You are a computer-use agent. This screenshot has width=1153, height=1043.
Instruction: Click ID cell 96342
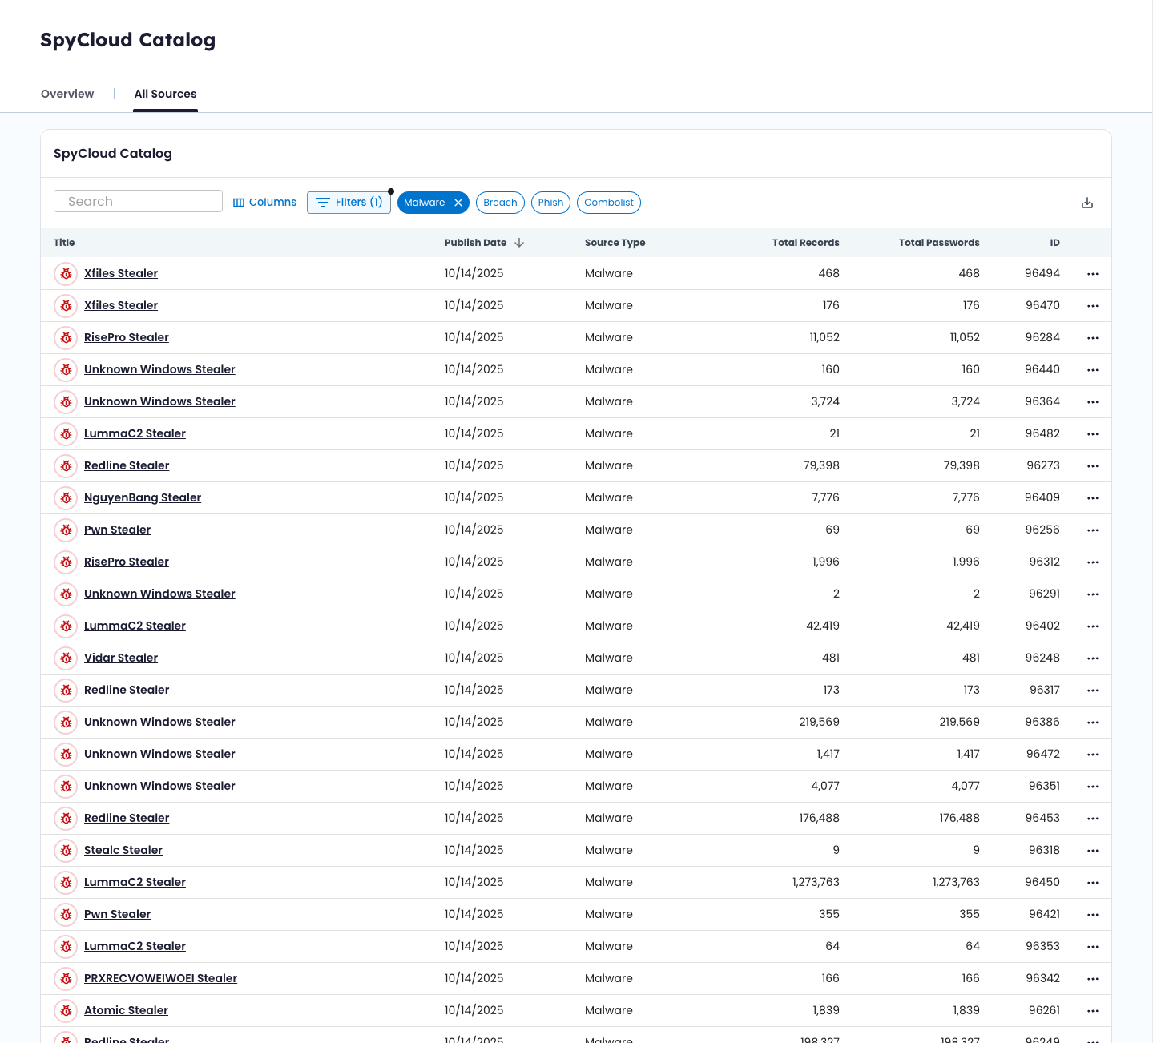pyautogui.click(x=1042, y=978)
